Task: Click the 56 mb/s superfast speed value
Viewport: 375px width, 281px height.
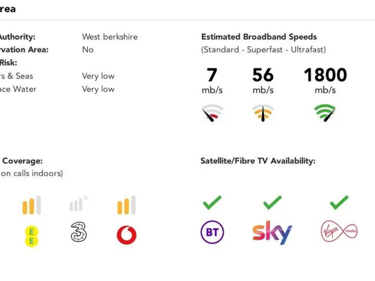Action: [263, 75]
